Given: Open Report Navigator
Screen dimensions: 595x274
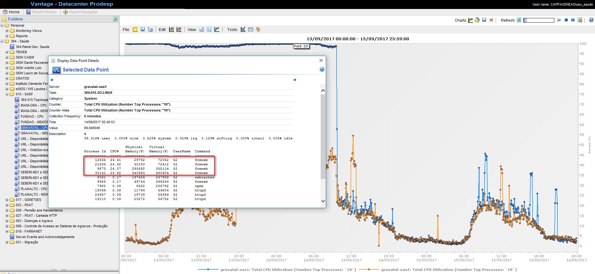Looking at the screenshot, I should 80,12.
